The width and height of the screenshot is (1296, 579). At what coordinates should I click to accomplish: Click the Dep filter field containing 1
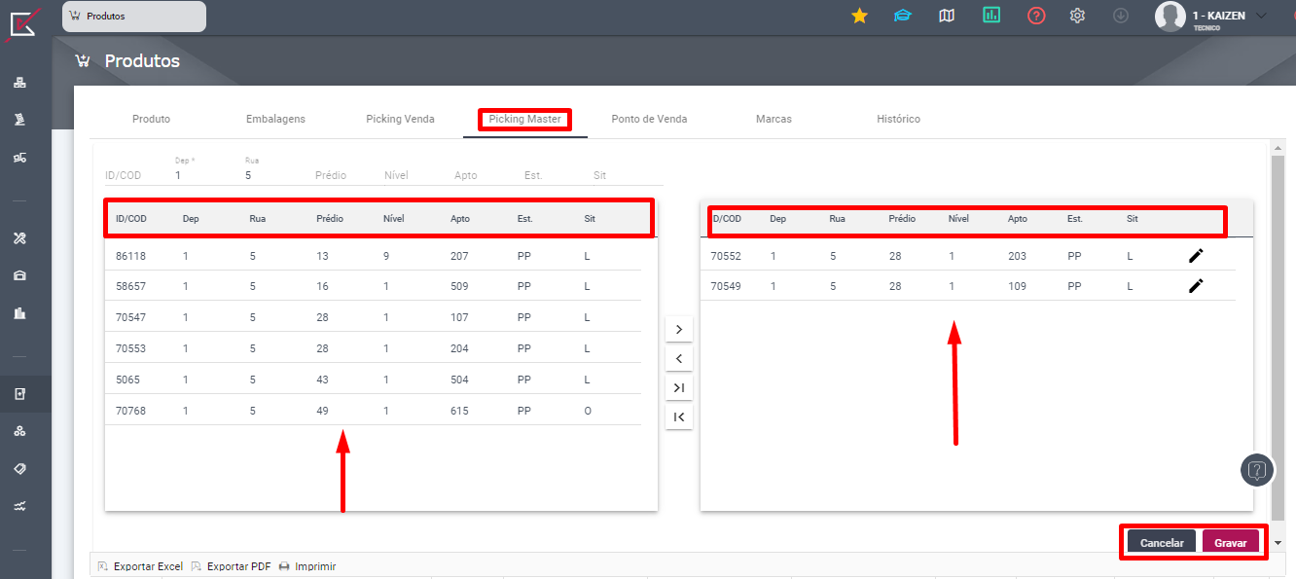pyautogui.click(x=202, y=175)
